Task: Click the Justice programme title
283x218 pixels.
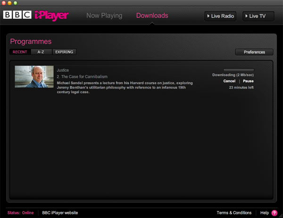Action: 63,70
